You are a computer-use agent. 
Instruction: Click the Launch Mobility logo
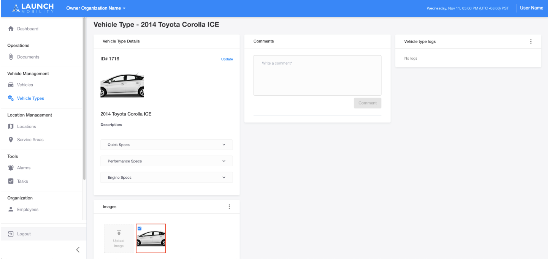[x=33, y=8]
